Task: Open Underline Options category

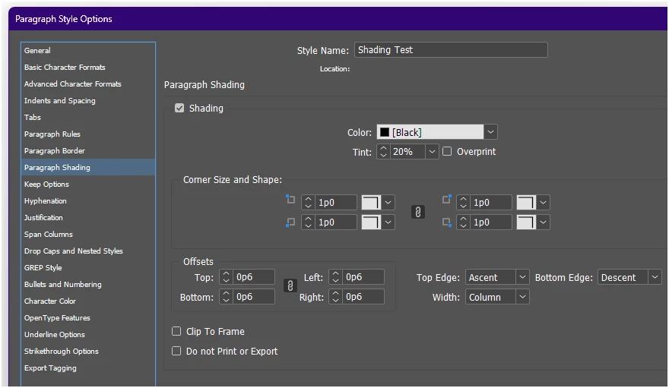Action: [x=88, y=334]
